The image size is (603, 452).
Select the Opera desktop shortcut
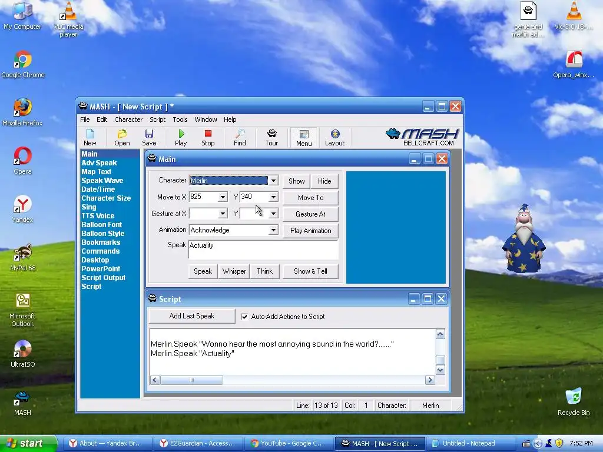23,161
